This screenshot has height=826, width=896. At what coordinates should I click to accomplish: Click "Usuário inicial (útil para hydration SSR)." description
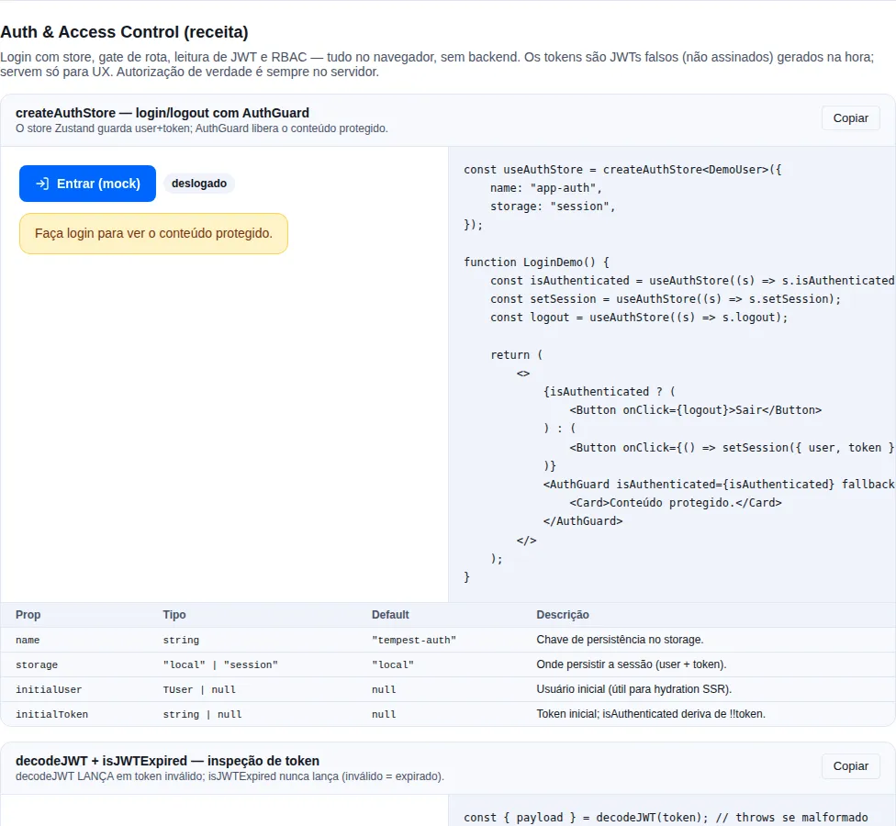tap(633, 689)
